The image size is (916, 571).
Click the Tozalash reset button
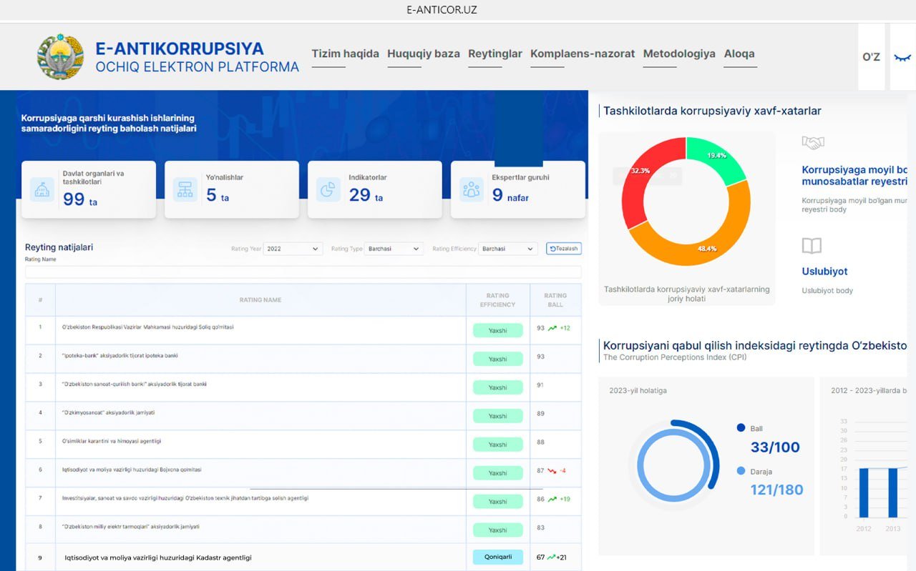[564, 249]
